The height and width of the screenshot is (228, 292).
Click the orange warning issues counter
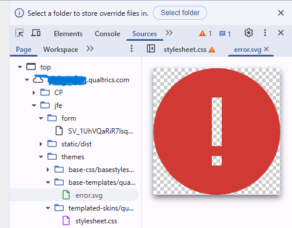click(205, 34)
